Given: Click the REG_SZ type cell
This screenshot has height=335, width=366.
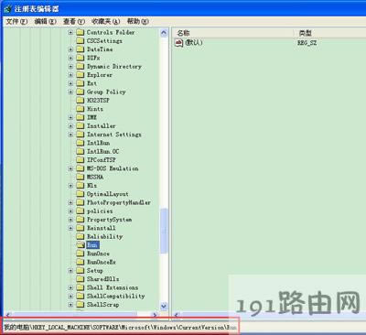Looking at the screenshot, I should click(307, 43).
